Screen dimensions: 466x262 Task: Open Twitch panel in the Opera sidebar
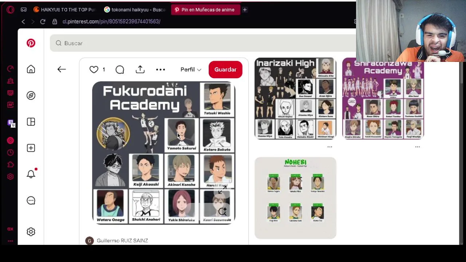point(11,123)
